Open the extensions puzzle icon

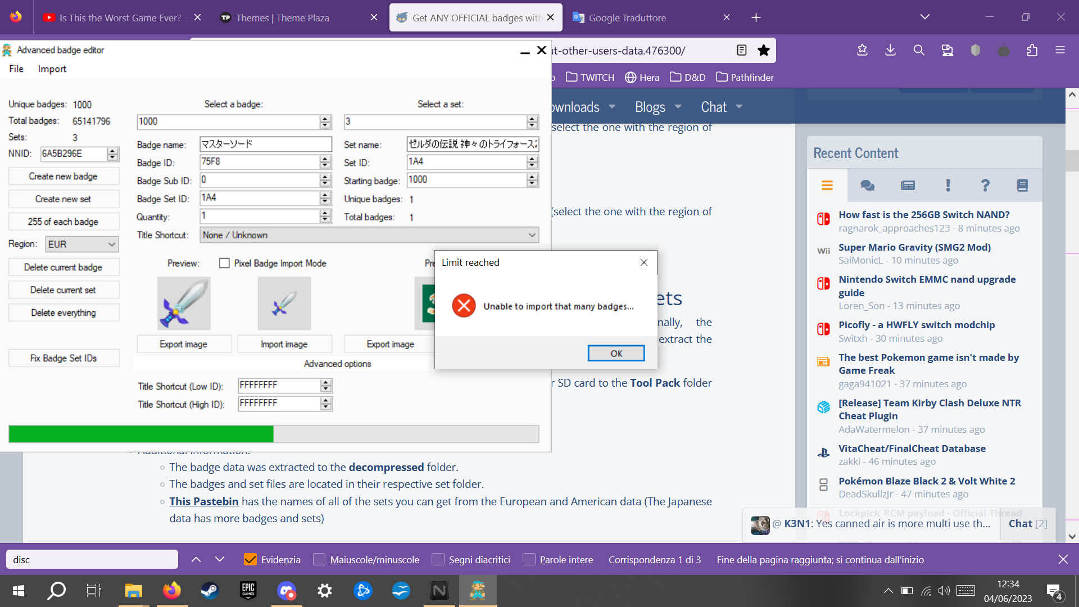point(1032,50)
